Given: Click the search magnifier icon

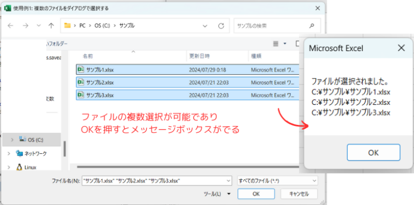Looking at the screenshot, I should [x=312, y=26].
